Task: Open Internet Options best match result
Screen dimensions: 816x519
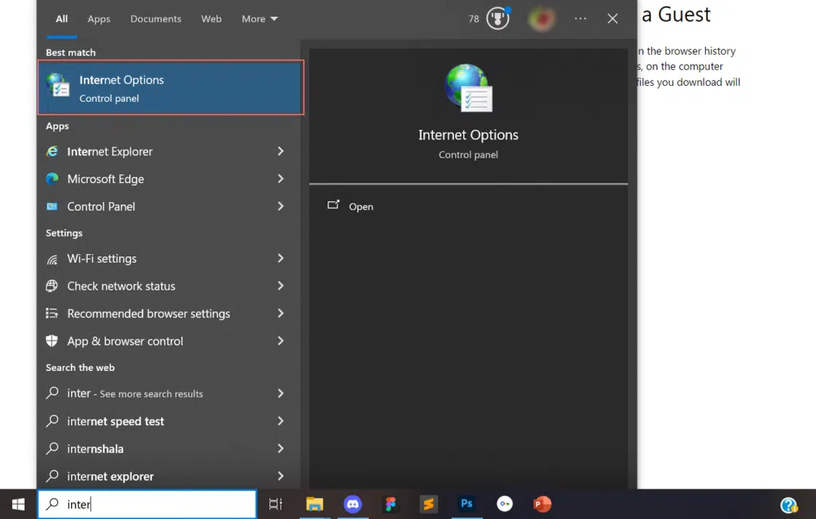Action: 171,88
